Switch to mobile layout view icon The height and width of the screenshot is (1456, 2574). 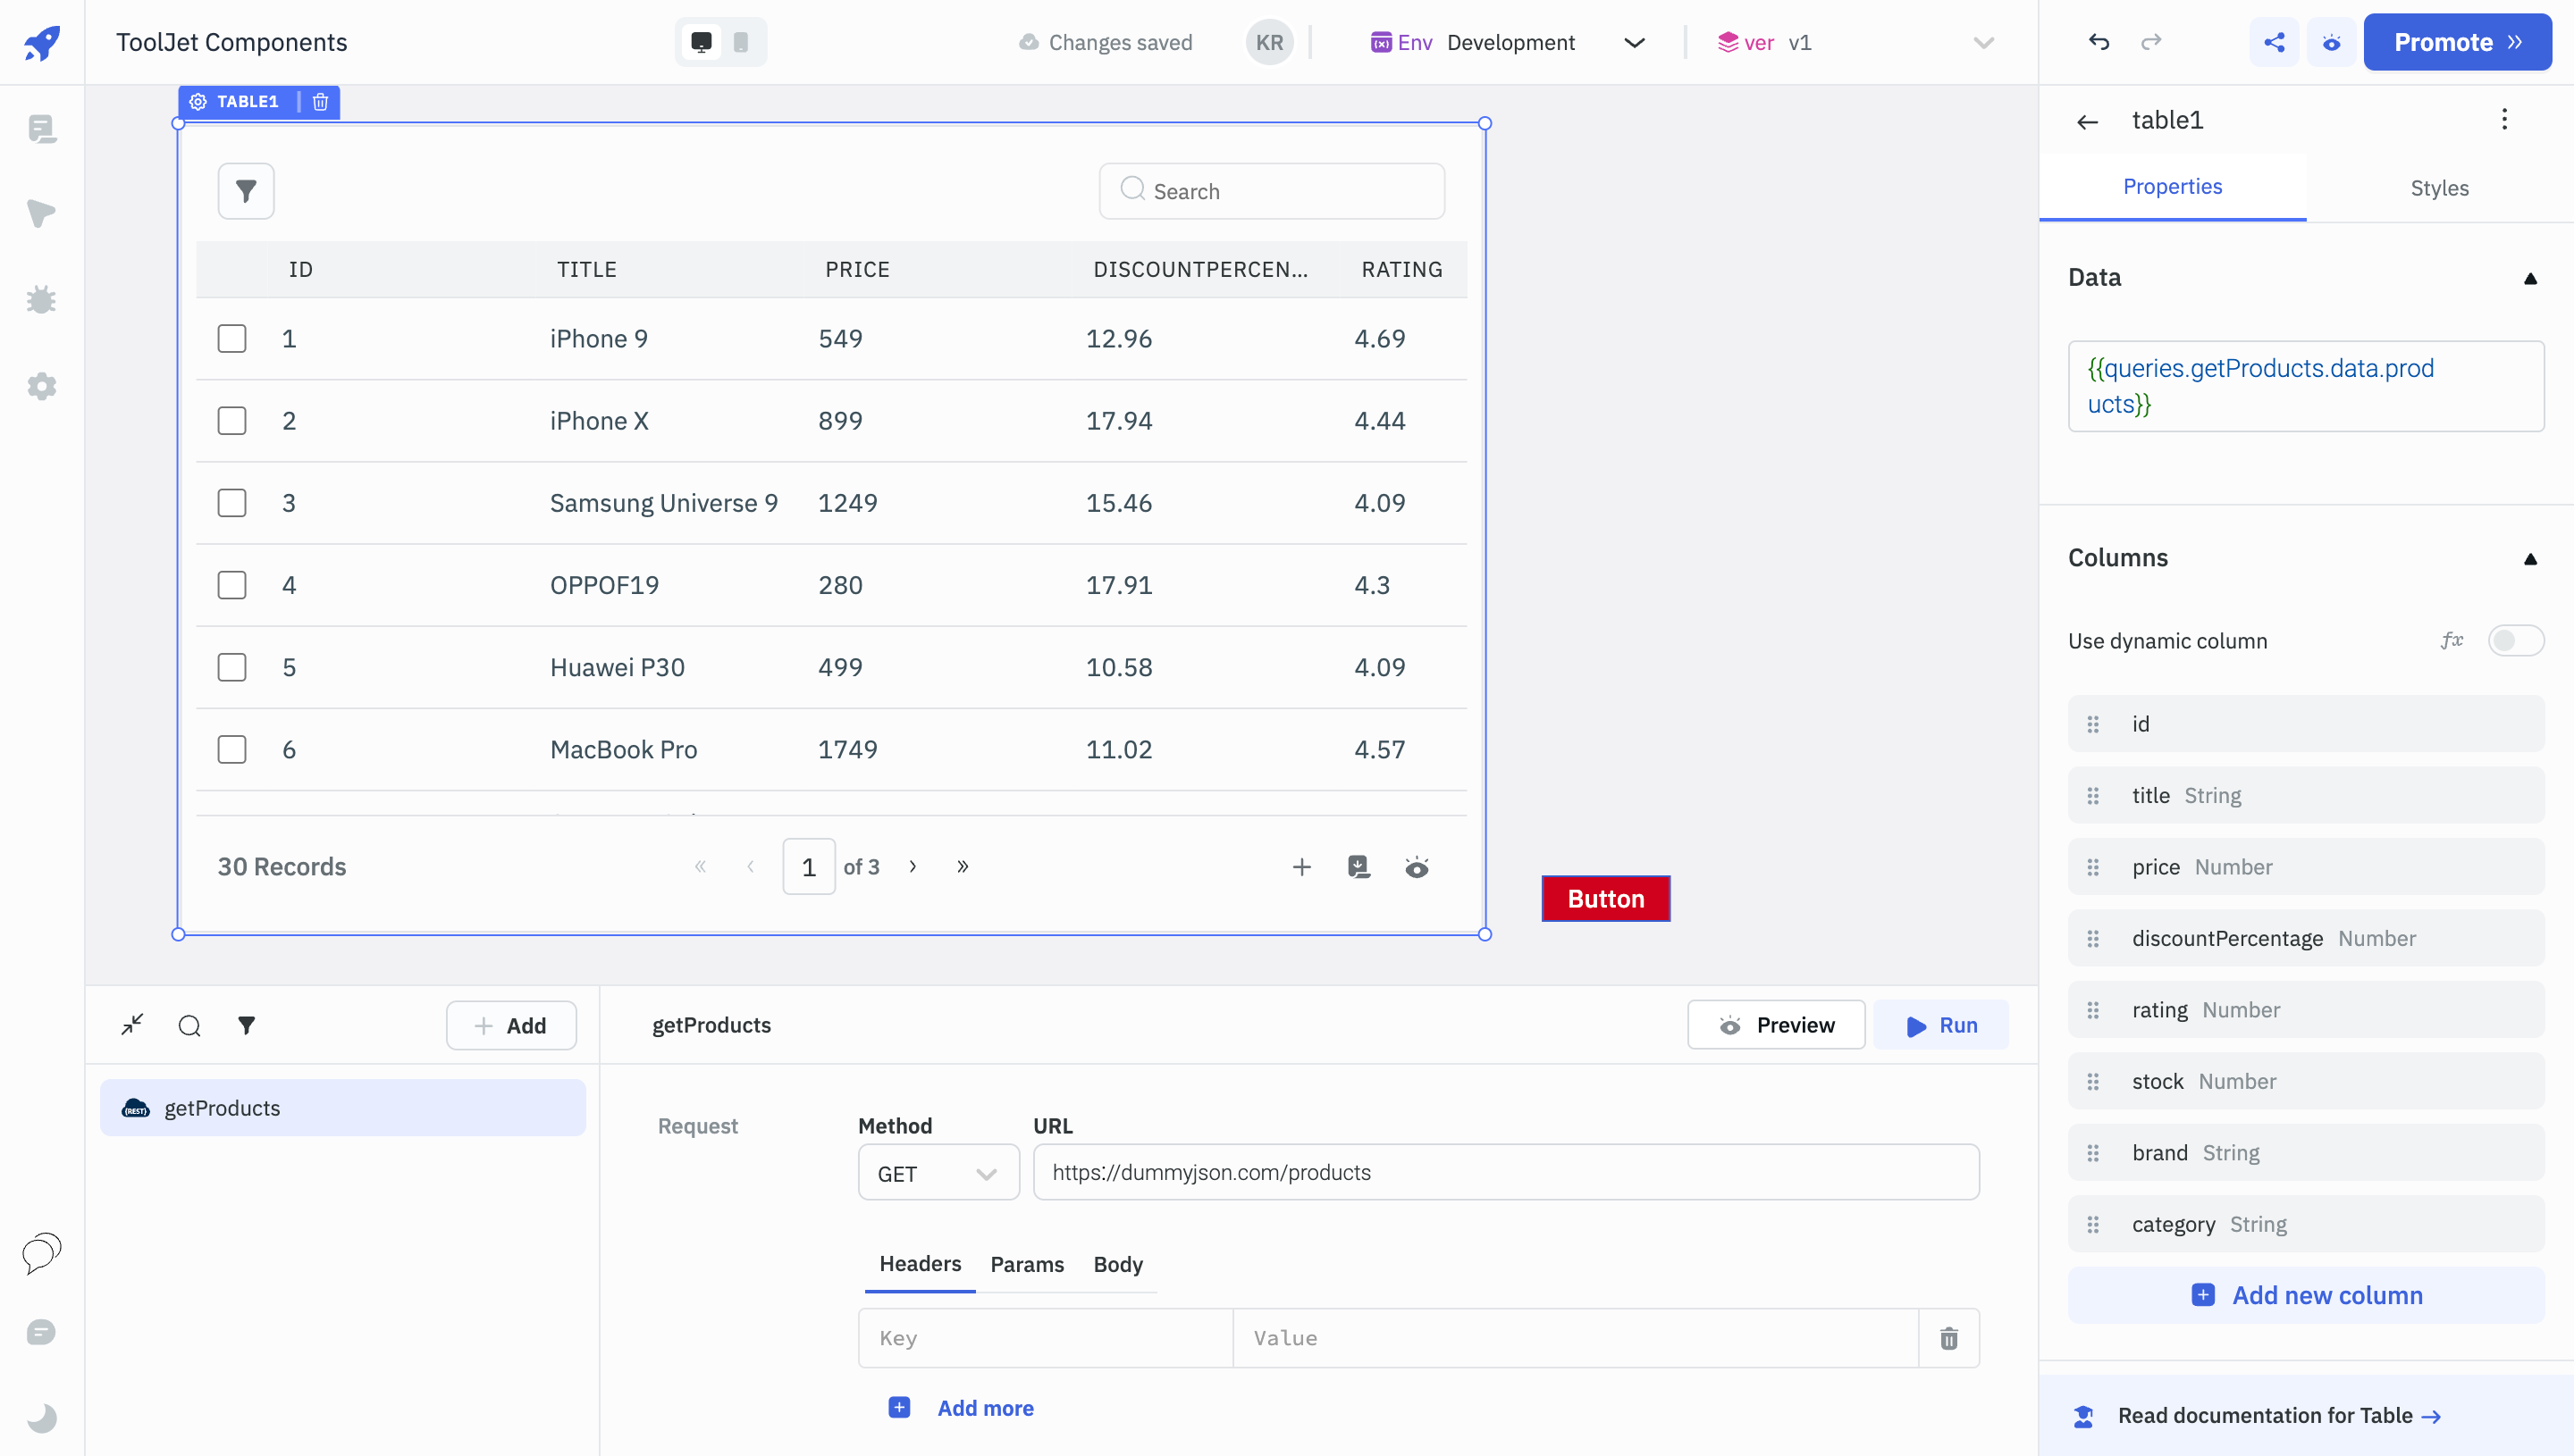(740, 42)
